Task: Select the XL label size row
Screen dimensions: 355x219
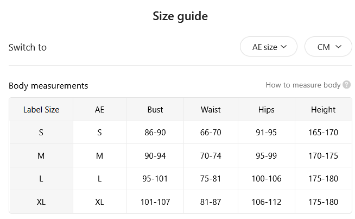Action: point(180,202)
